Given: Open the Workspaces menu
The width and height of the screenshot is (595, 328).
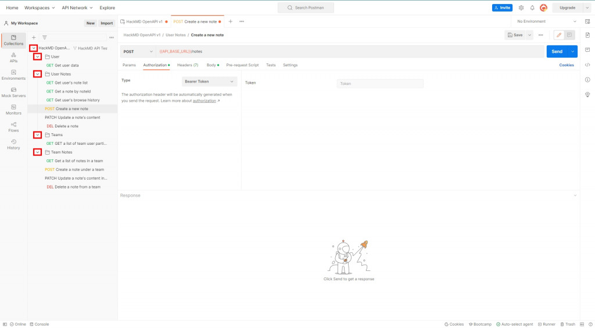Looking at the screenshot, I should (x=40, y=8).
